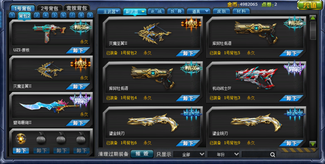This screenshot has width=325, height=164.
Task: Switch to the 2号背包 tab
Action: pyautogui.click(x=50, y=8)
